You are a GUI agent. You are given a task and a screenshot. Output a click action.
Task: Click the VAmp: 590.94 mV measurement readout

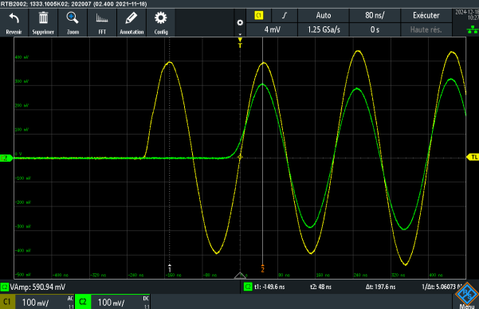coord(37,287)
